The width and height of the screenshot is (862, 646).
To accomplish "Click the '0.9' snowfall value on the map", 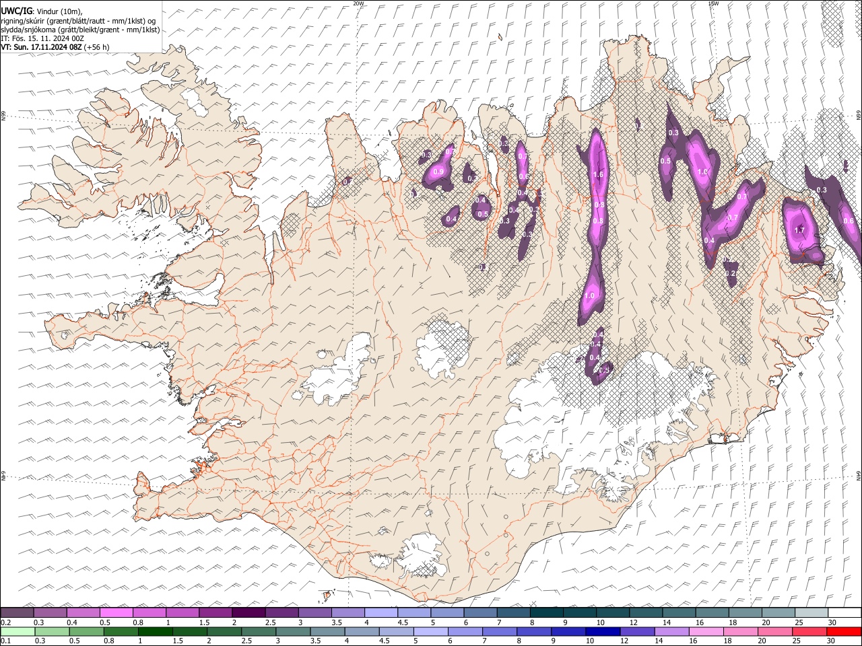I will click(x=438, y=172).
